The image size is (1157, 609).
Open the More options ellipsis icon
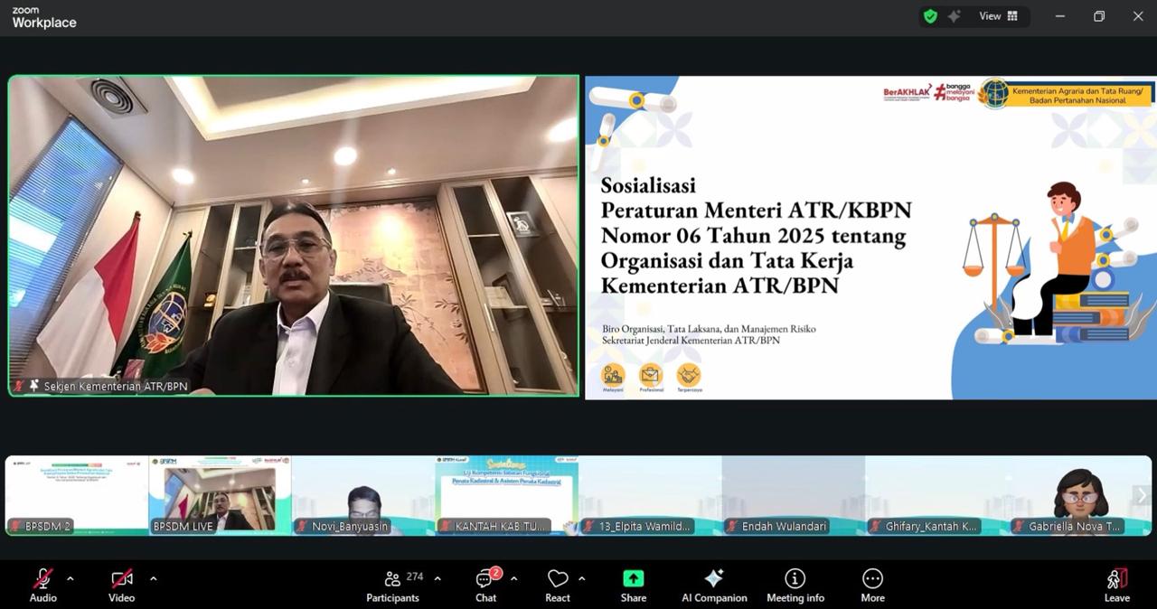click(x=871, y=578)
